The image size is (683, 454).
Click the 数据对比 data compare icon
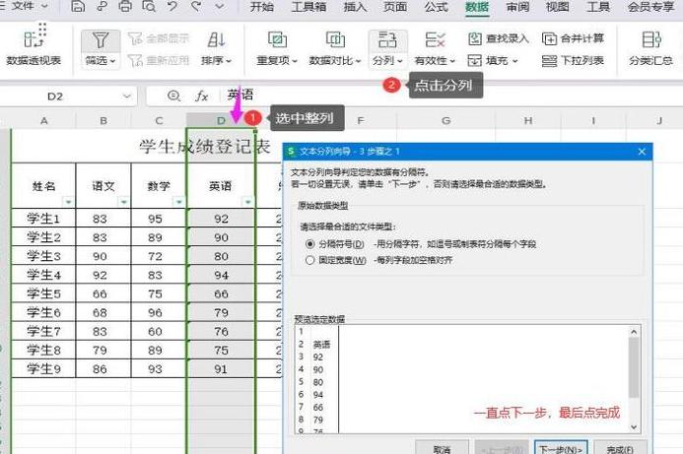(335, 40)
